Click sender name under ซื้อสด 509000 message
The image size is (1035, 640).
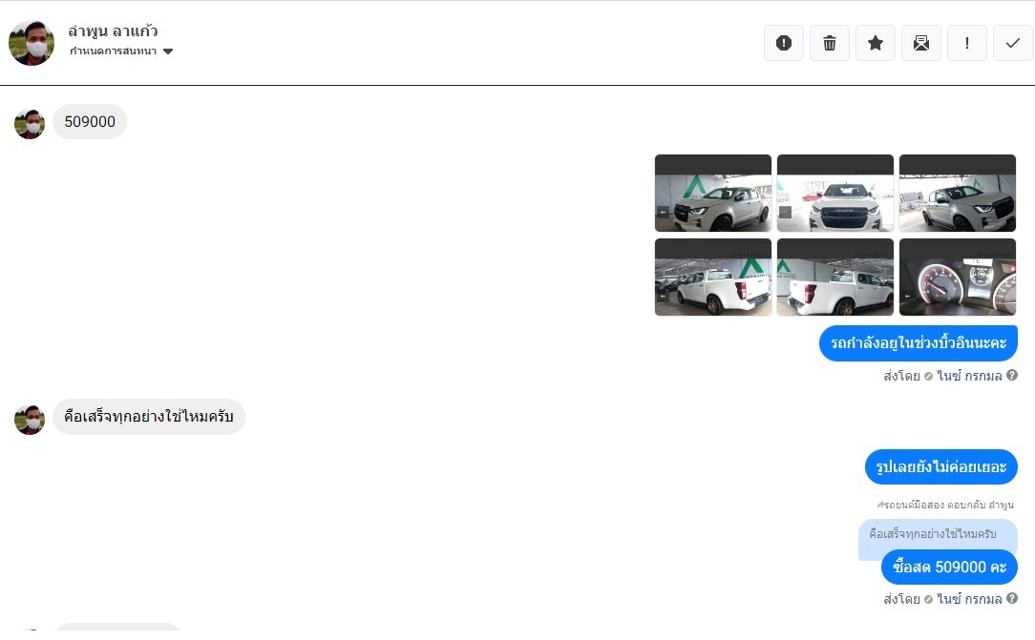(x=969, y=599)
